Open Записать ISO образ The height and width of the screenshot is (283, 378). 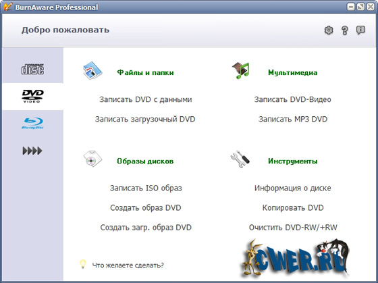[146, 188]
